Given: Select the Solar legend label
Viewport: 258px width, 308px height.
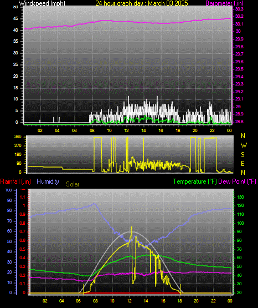Looking at the screenshot, I should pos(73,184).
